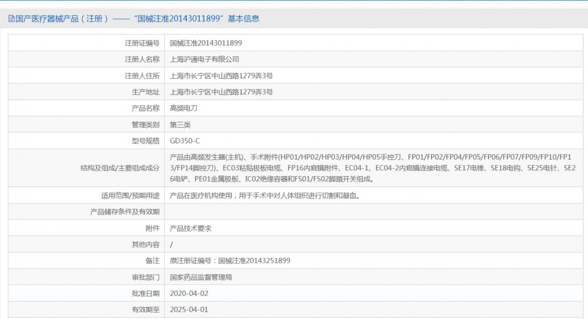Click registration number value "国械注准20143011899" in table
Viewport: 588px width, 319px height.
(206, 43)
